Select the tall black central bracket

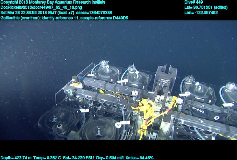(x=166, y=79)
